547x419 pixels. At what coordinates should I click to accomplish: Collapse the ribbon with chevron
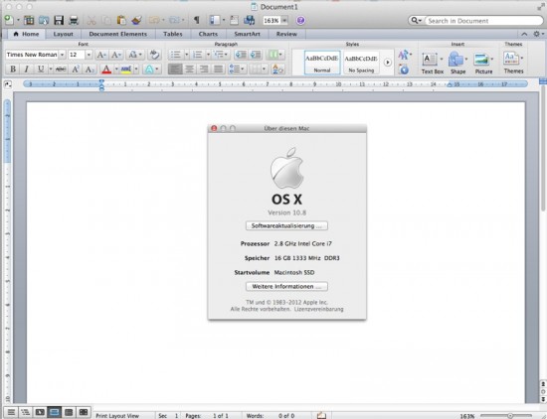click(524, 34)
